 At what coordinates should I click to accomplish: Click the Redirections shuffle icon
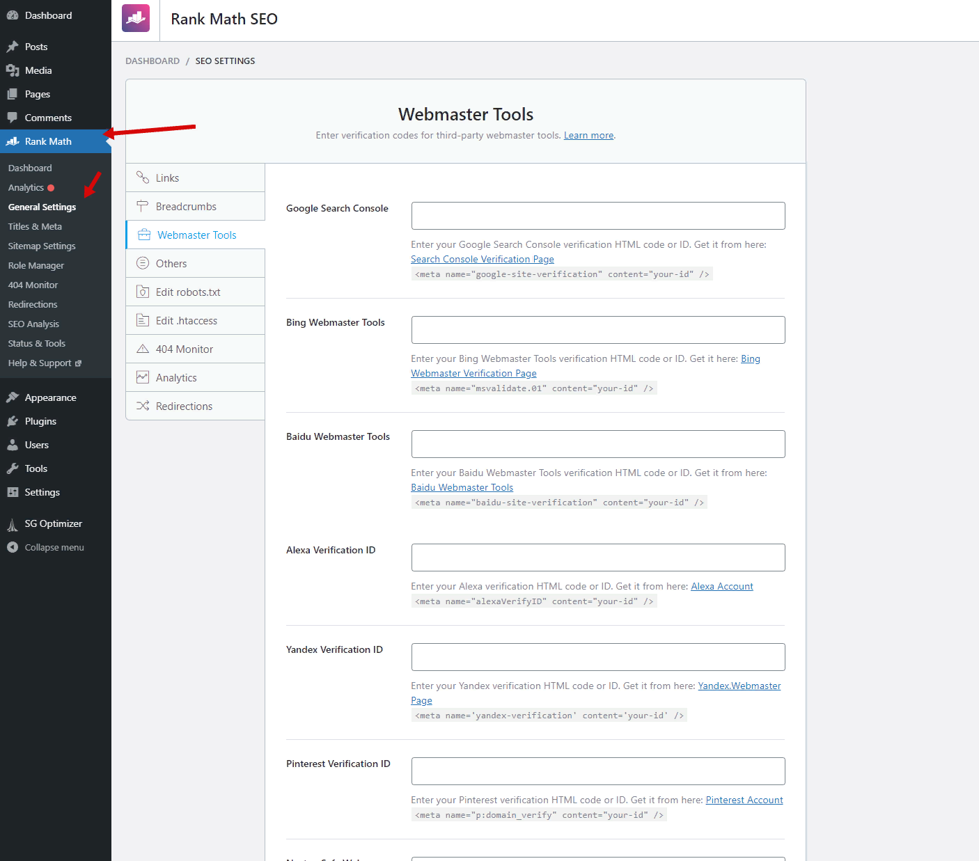pos(143,406)
